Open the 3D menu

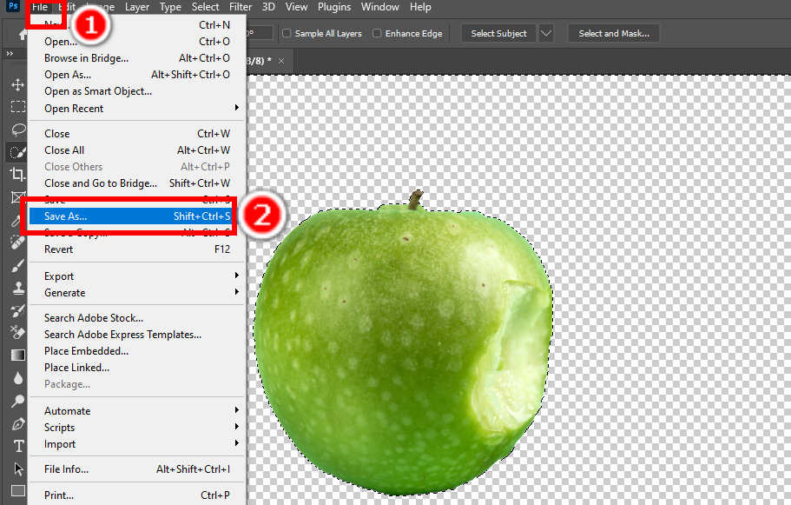coord(268,7)
